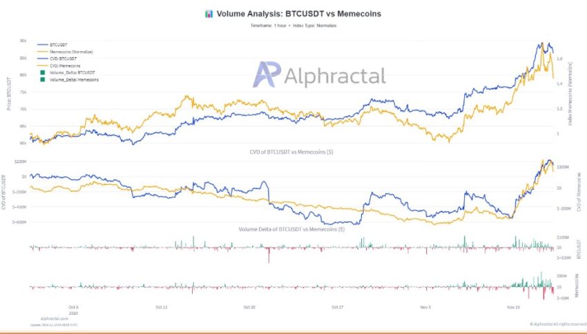
Task: Select the Oct 27 date marker
Action: point(337,307)
